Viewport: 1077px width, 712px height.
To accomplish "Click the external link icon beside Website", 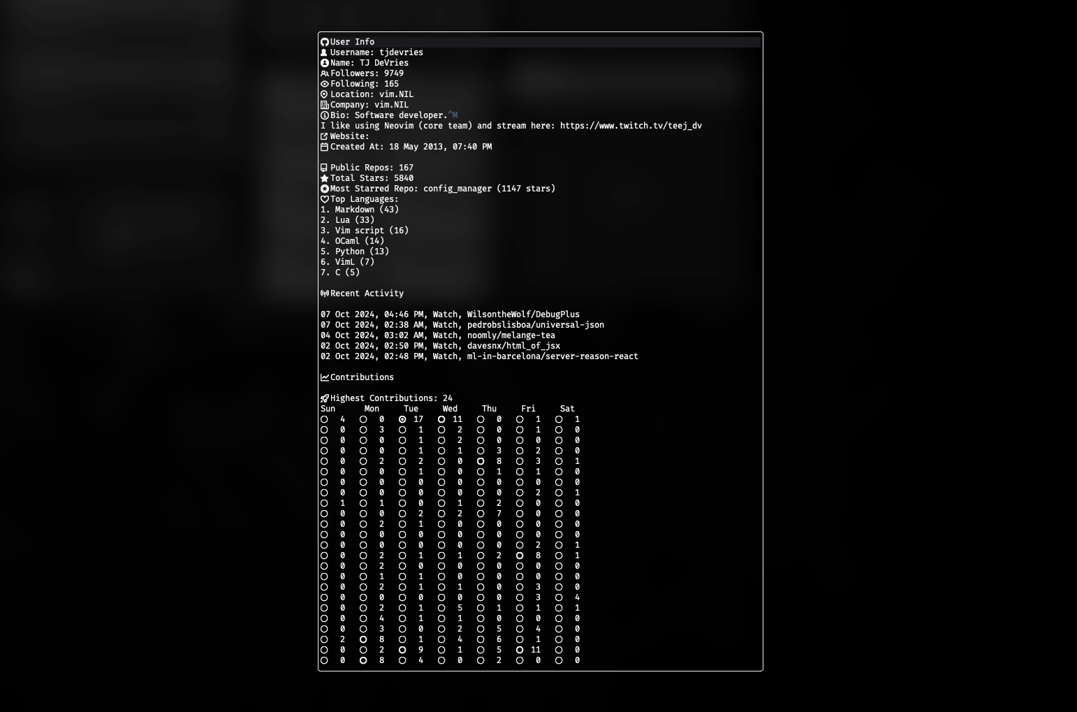I will coord(324,136).
